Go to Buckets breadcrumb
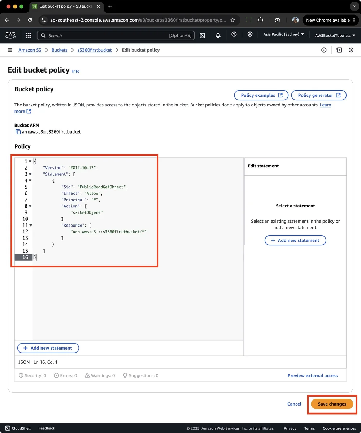Viewport: 361px width, 433px height. pyautogui.click(x=60, y=50)
